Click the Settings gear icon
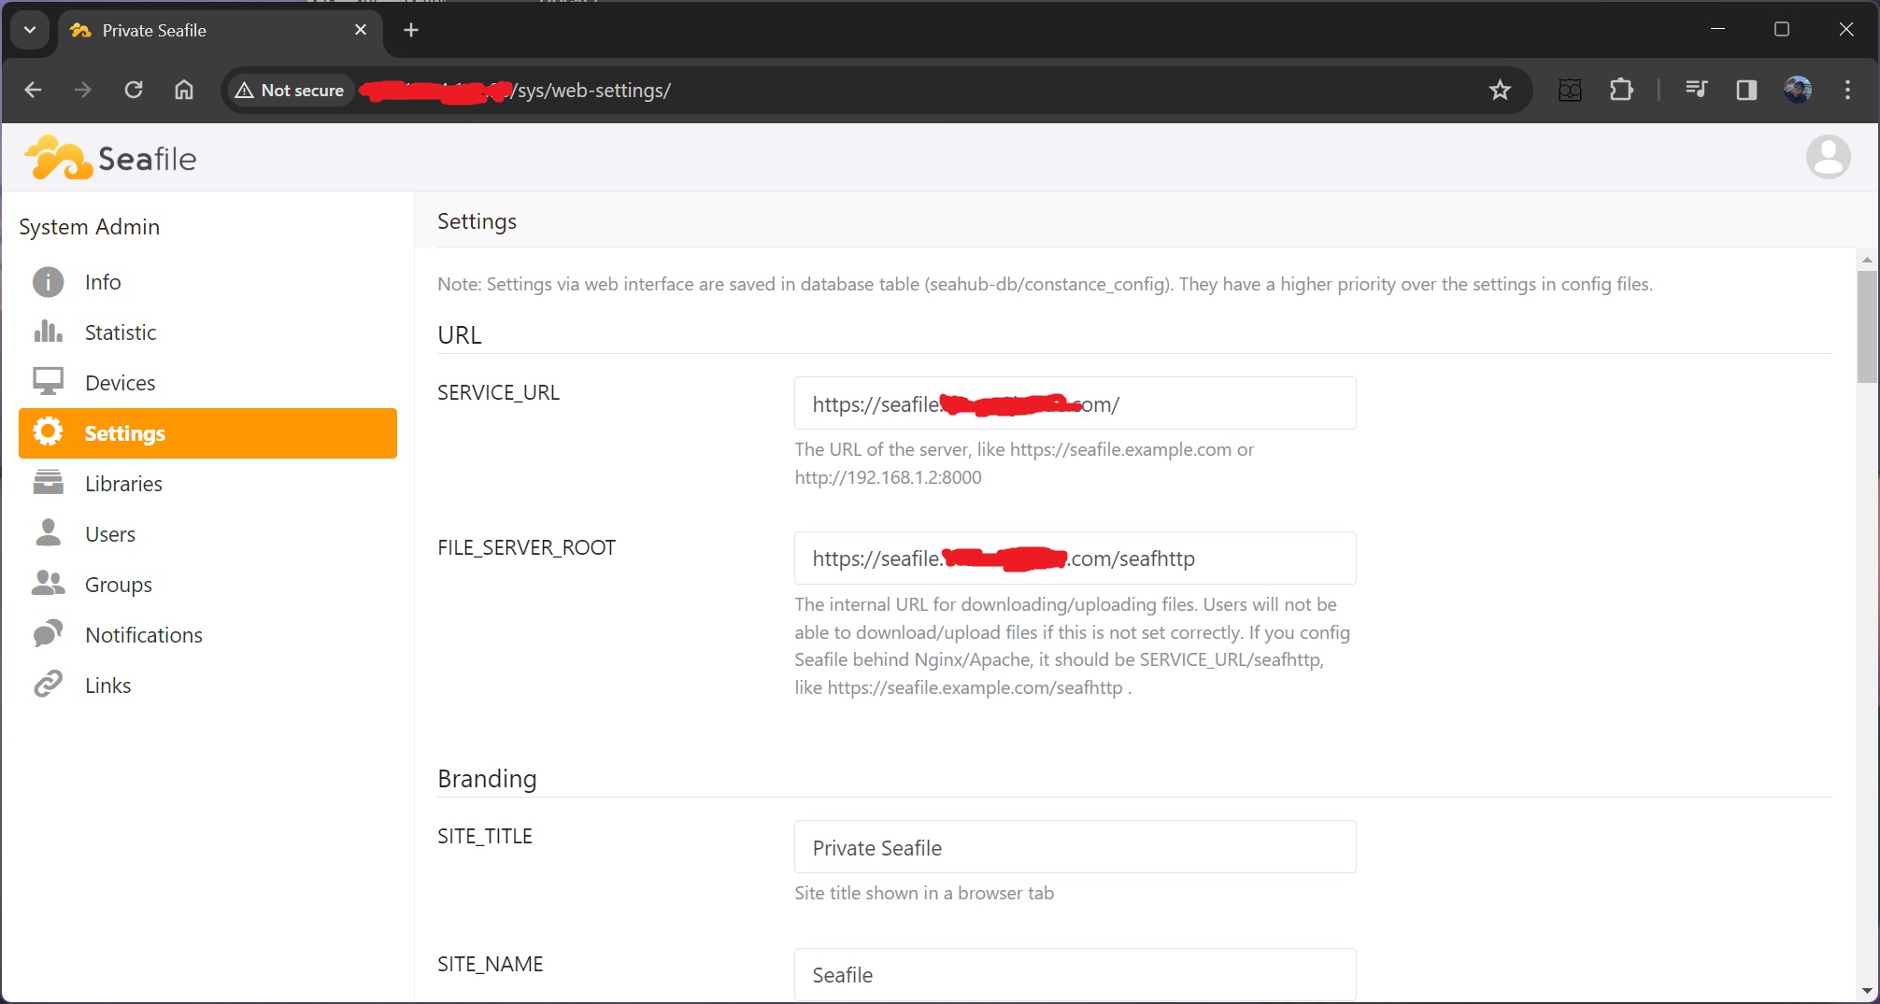 [x=48, y=431]
